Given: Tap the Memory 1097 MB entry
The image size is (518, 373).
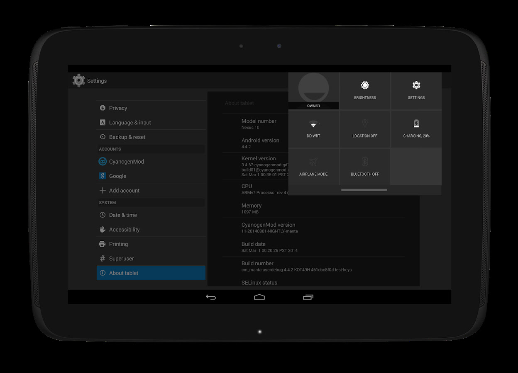Looking at the screenshot, I should click(314, 208).
